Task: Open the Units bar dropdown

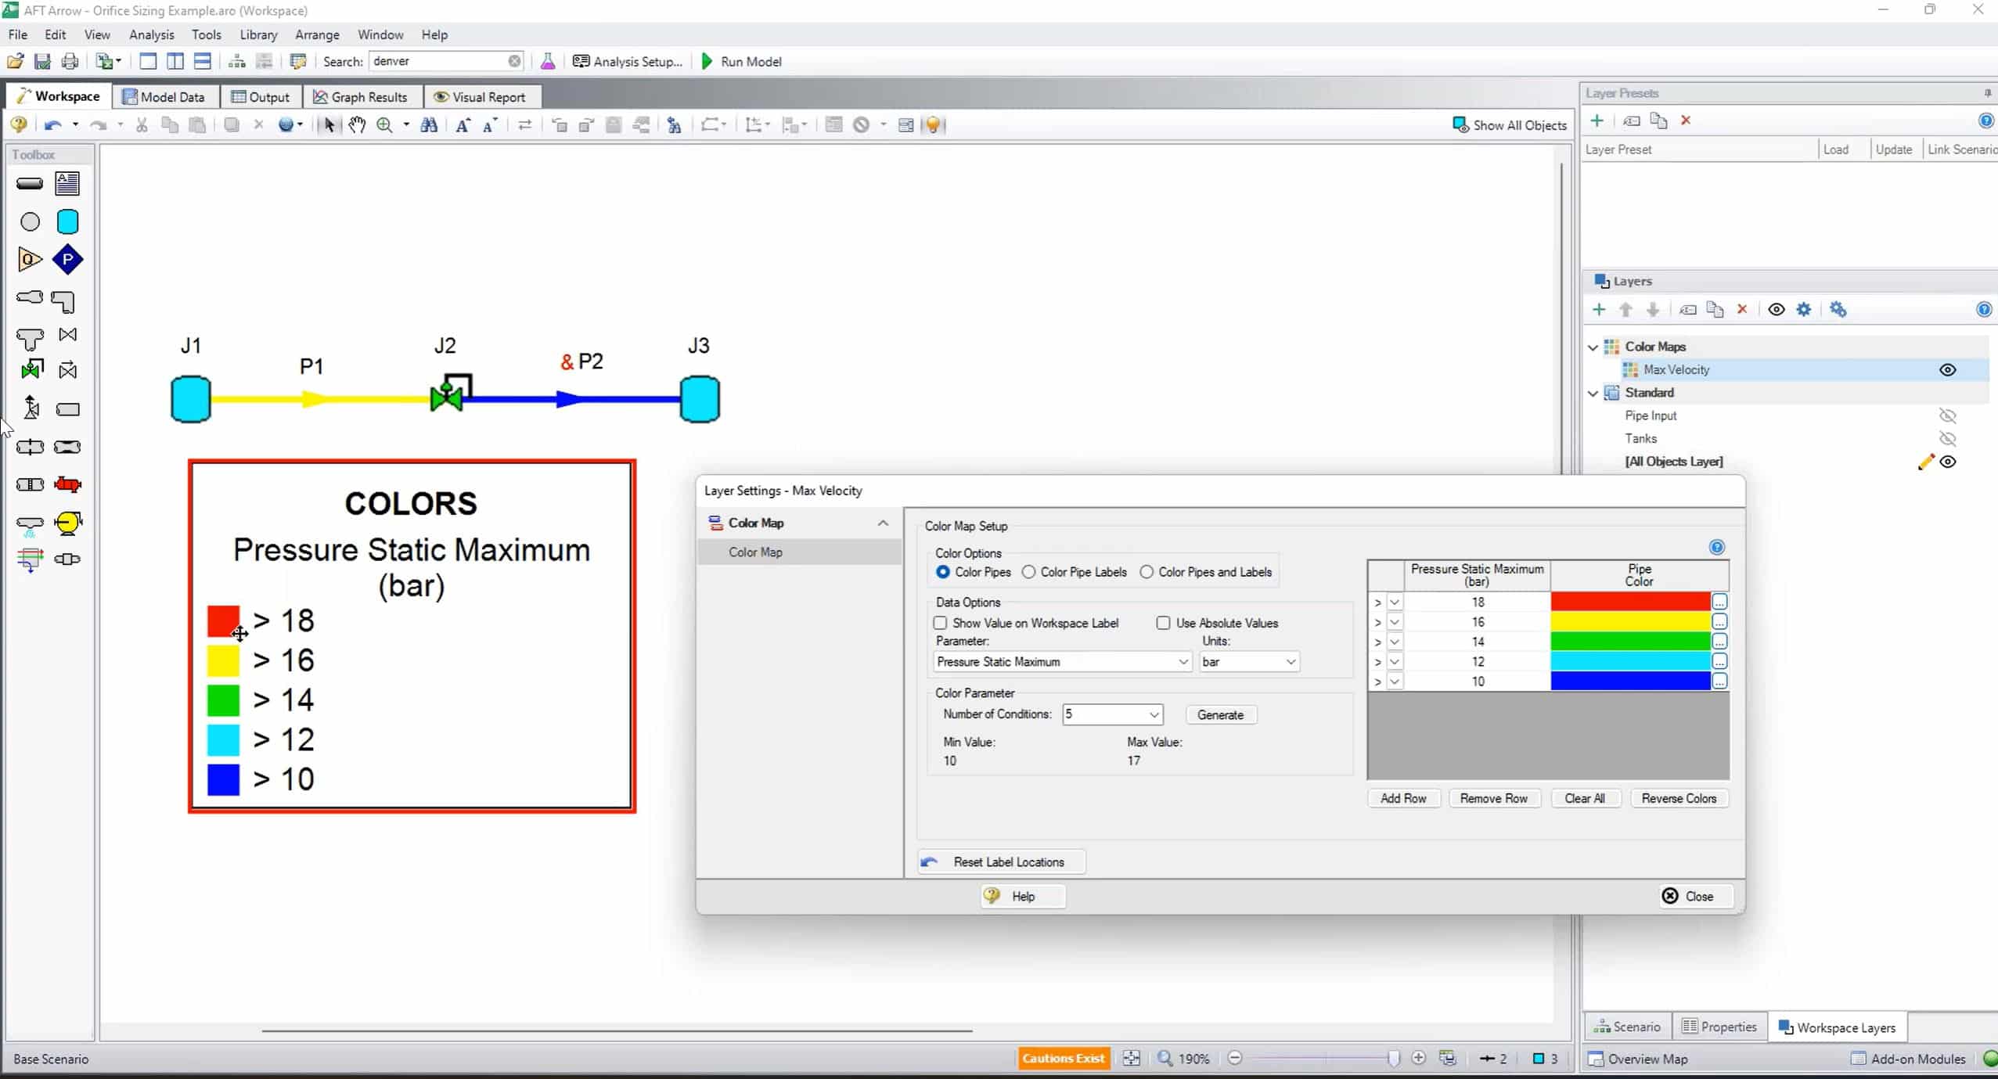Action: (1290, 662)
